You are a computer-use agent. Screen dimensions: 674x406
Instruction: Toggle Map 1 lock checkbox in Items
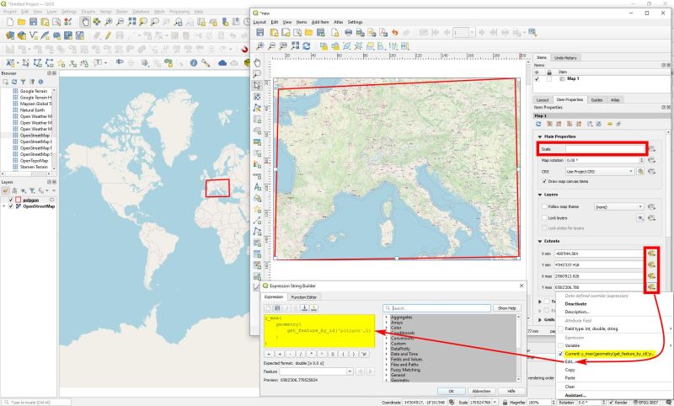(x=549, y=79)
